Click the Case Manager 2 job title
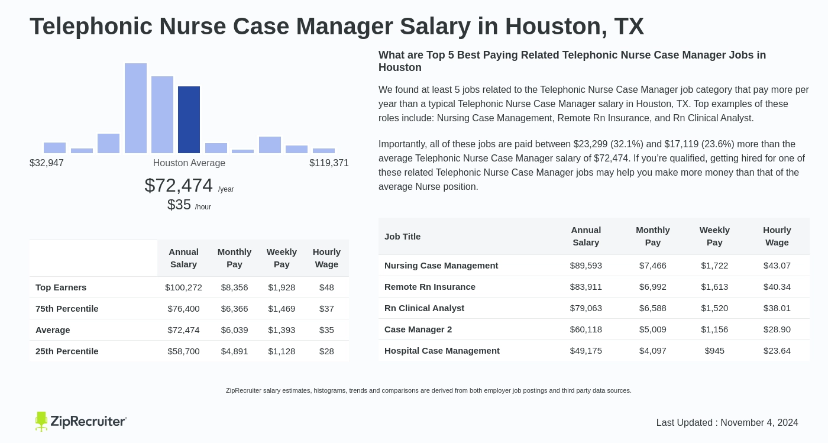 point(418,329)
